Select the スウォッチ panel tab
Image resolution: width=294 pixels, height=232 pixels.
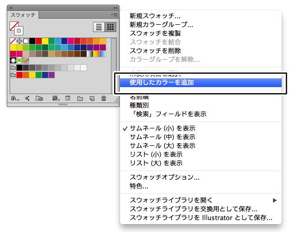point(23,15)
